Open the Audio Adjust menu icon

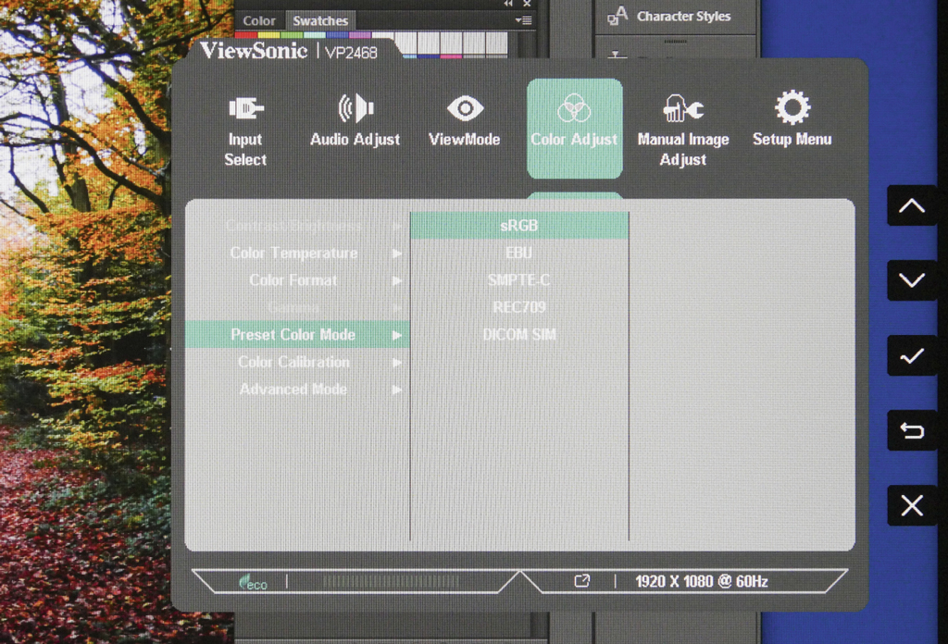[355, 109]
